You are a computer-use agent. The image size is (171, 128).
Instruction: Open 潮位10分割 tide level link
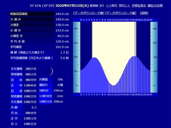click(x=155, y=6)
